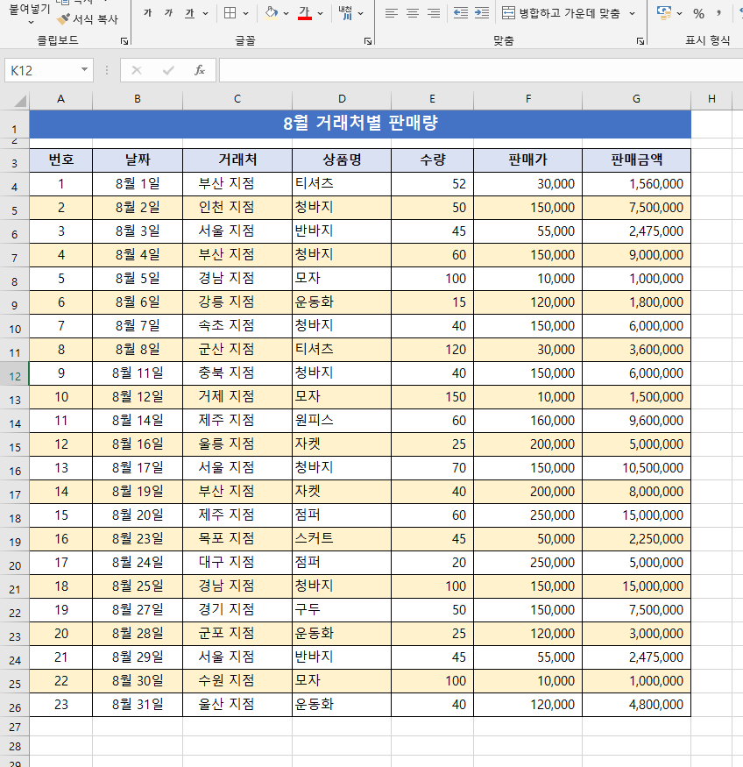The image size is (743, 767).
Task: Open the 클립보드 dialog launcher
Action: (124, 41)
